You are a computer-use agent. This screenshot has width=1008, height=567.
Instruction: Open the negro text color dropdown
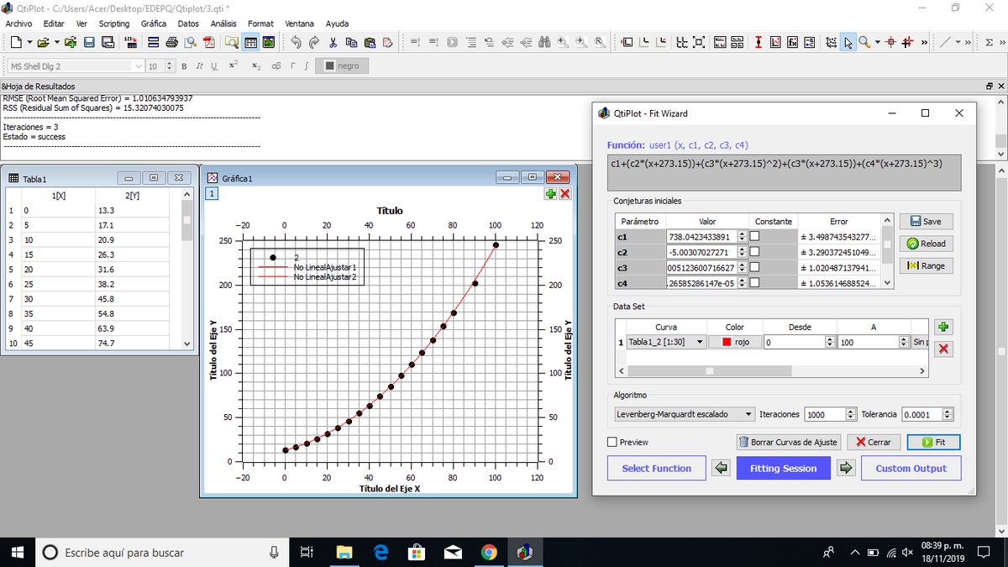341,66
